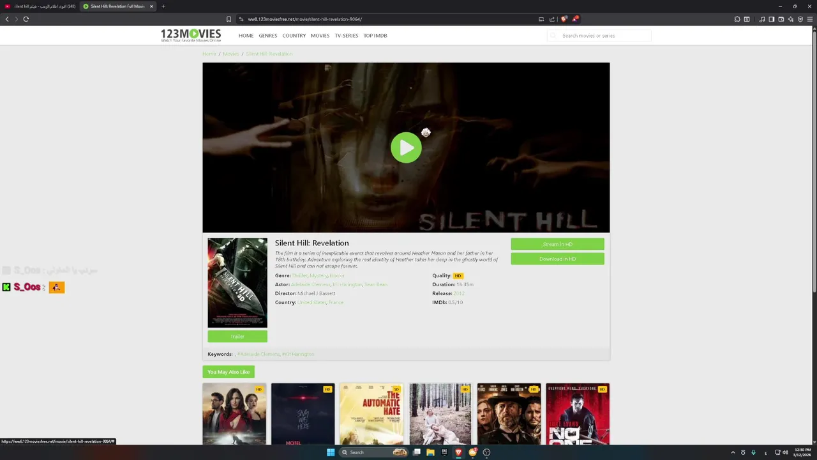817x460 pixels.
Task: Click the Task View taskbar icon
Action: point(417,452)
